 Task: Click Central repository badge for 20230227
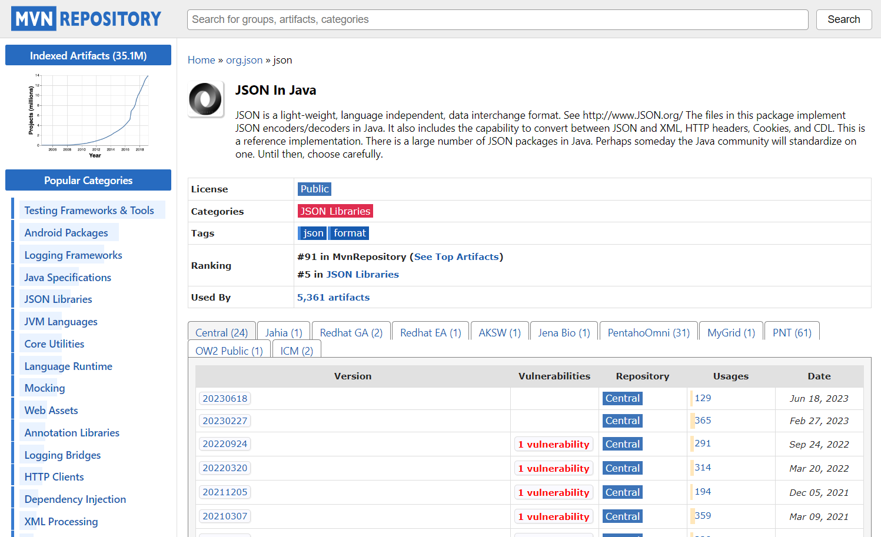[x=623, y=421]
